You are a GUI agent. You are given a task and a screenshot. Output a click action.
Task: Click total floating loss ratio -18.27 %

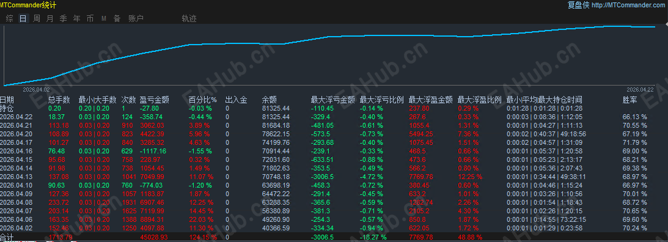pos(373,237)
